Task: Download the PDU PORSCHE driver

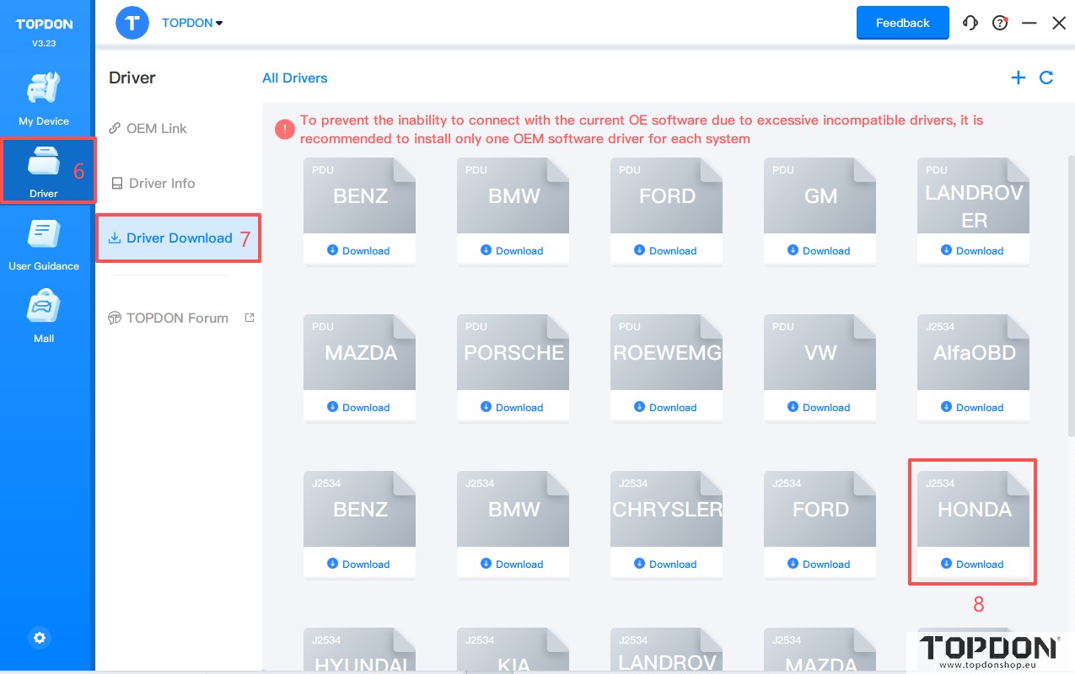Action: pyautogui.click(x=513, y=408)
